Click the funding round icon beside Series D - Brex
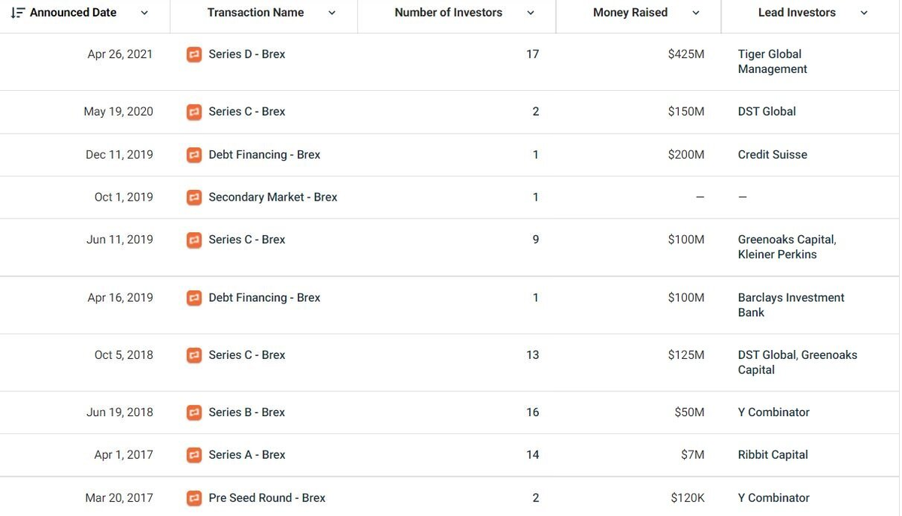902x516 pixels. pos(195,53)
